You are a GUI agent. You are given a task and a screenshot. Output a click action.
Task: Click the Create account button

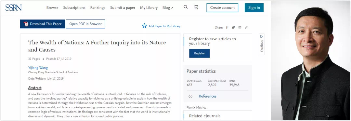(x=222, y=7)
